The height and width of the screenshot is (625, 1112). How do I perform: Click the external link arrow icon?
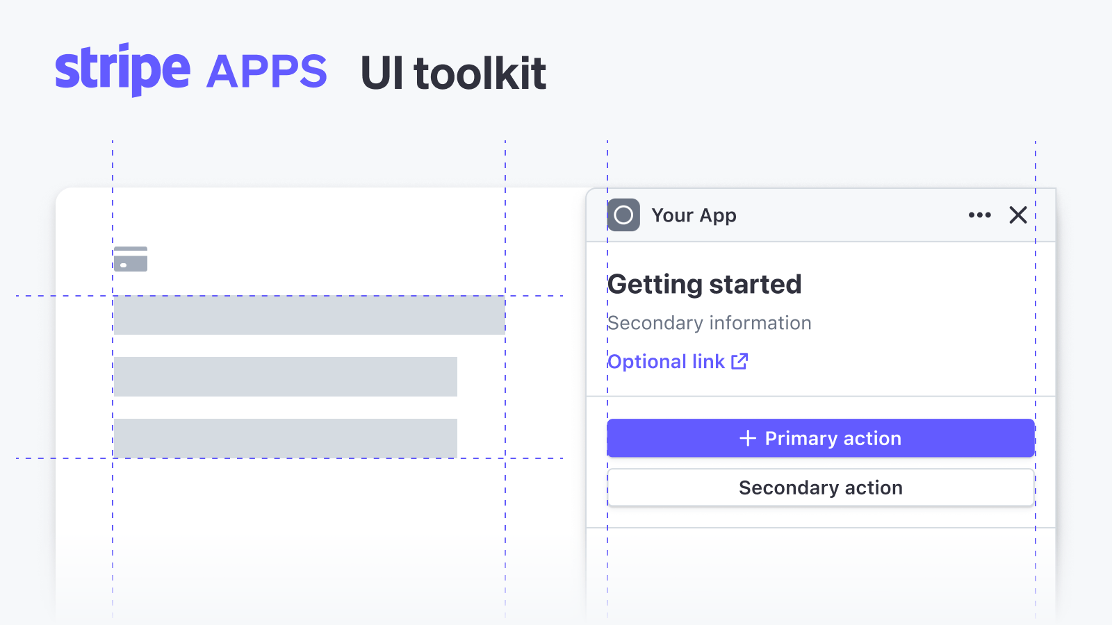(739, 361)
